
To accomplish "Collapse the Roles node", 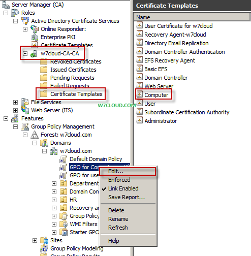I will (x=6, y=13).
